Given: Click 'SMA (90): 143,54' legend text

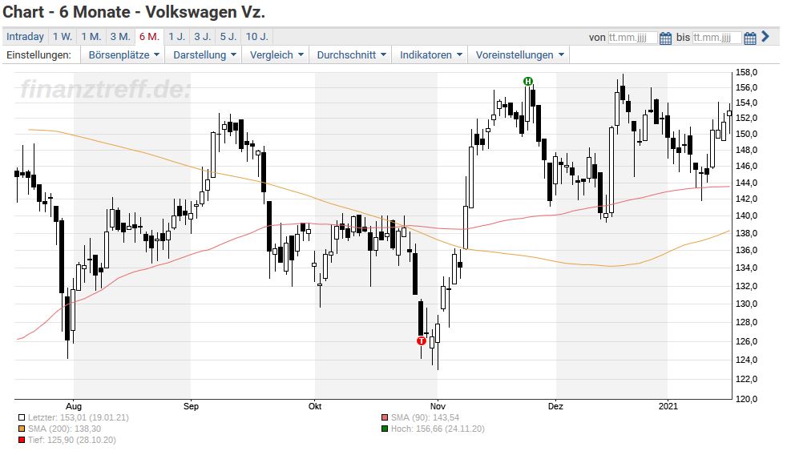Looking at the screenshot, I should [425, 417].
